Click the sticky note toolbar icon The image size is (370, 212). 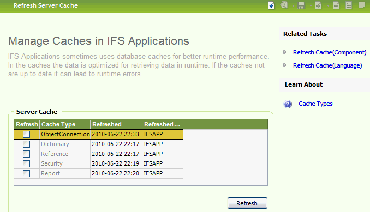pyautogui.click(x=361, y=5)
